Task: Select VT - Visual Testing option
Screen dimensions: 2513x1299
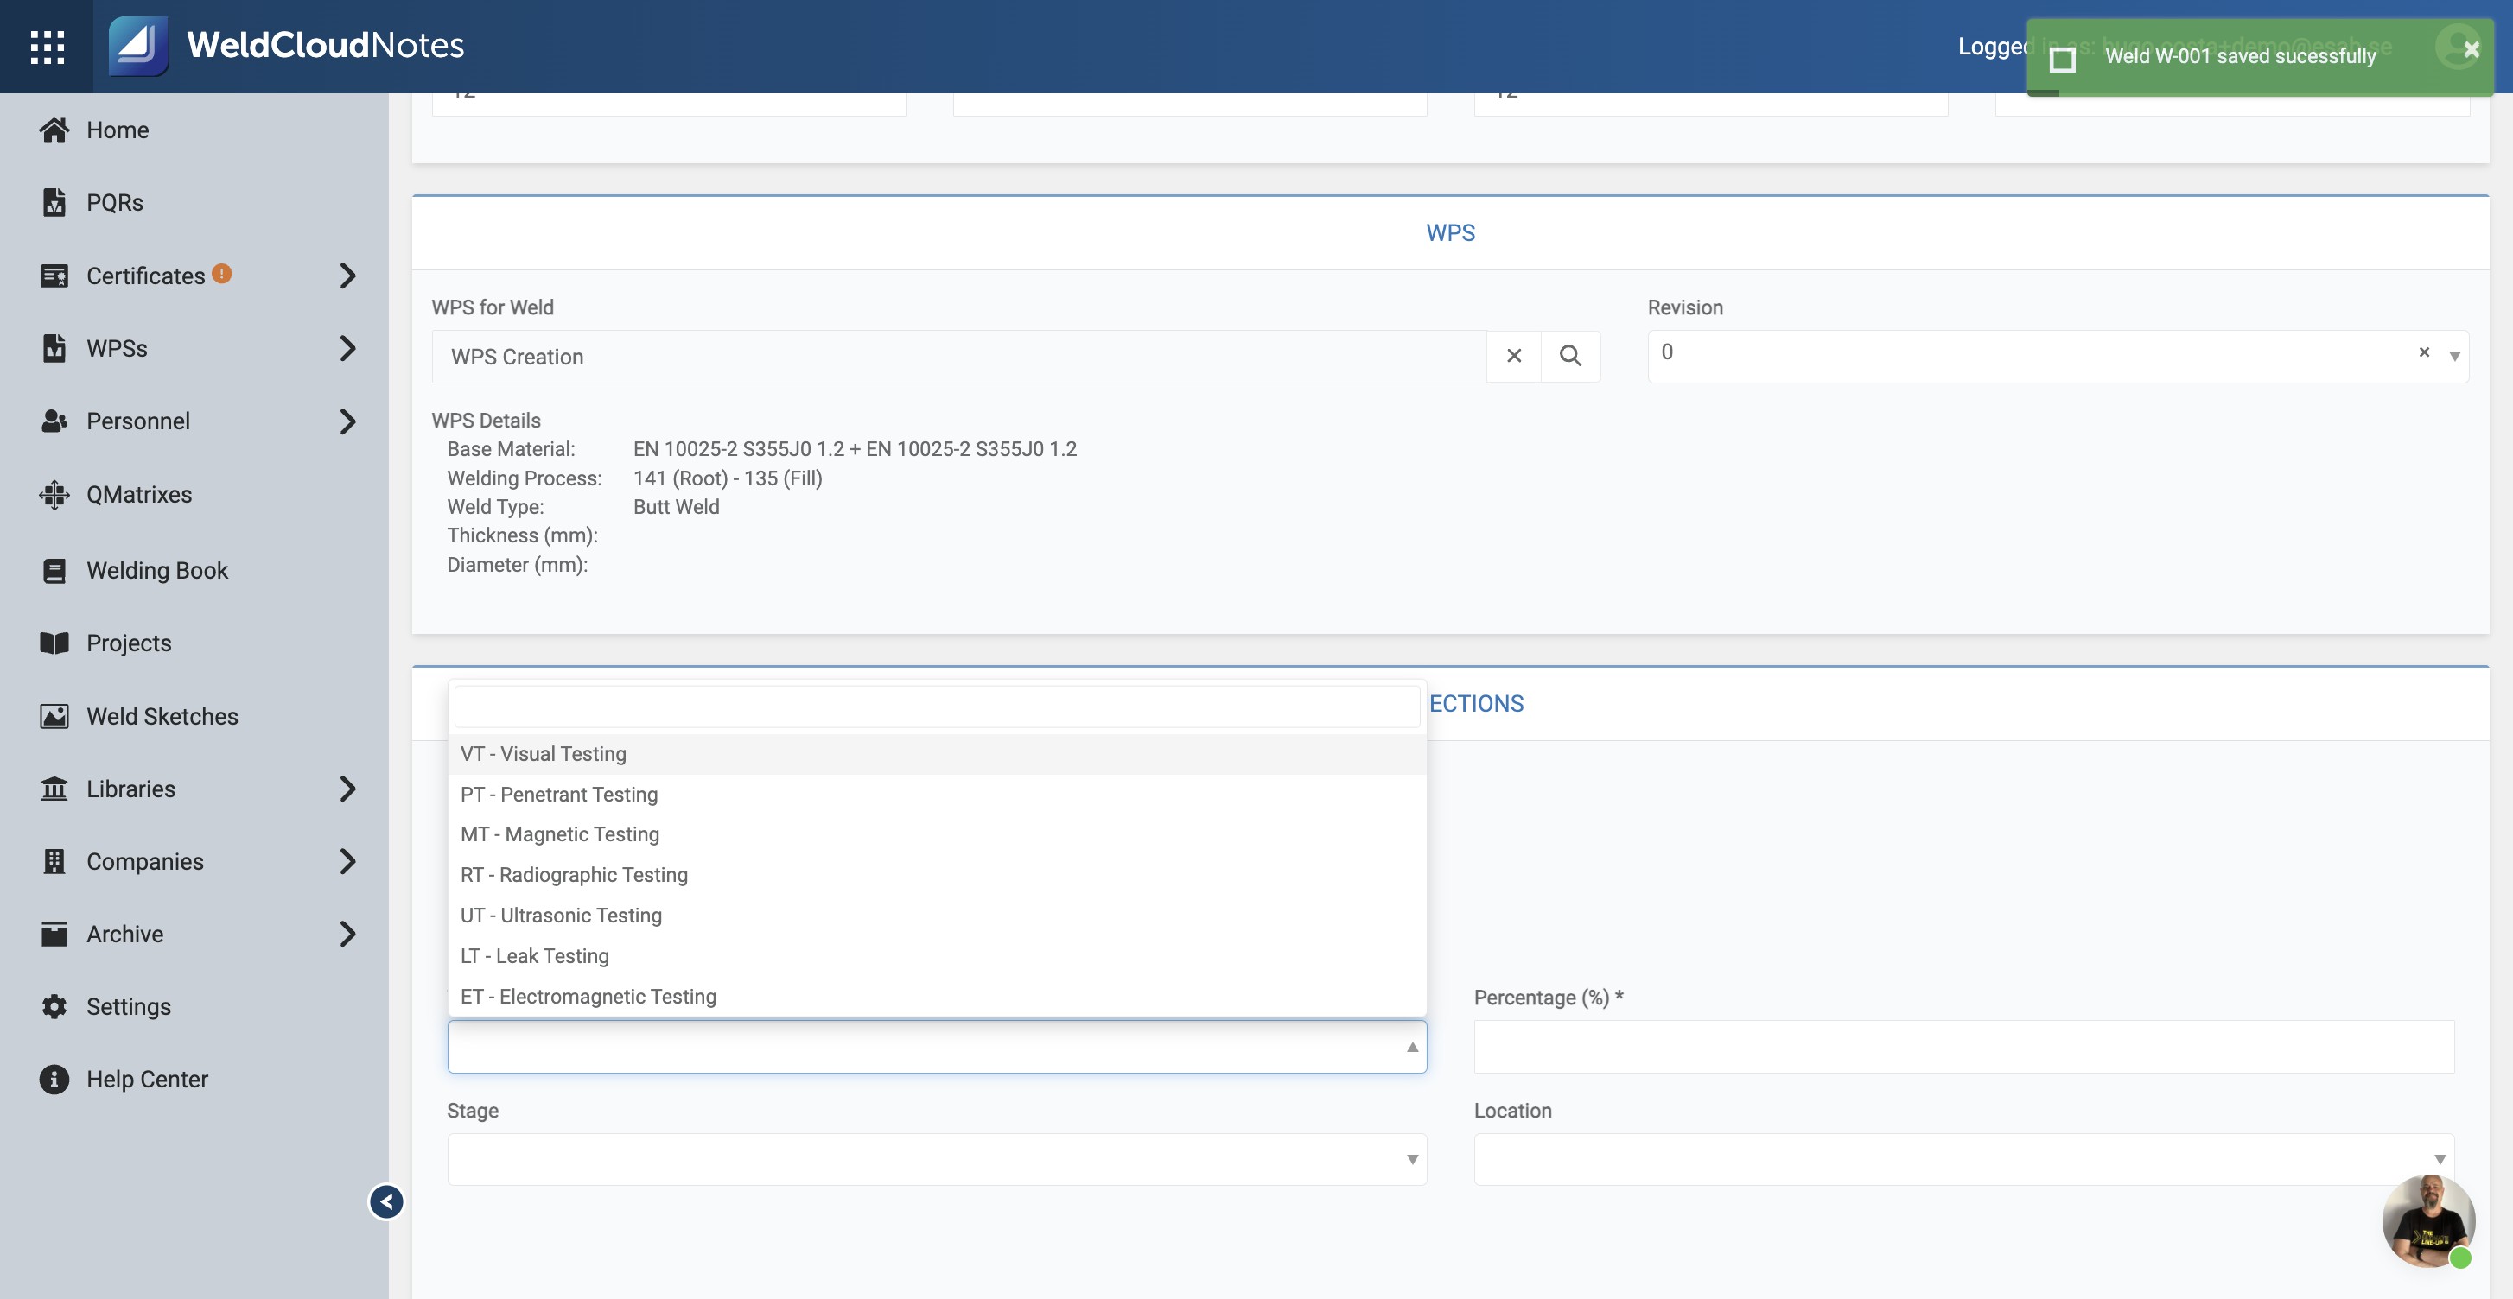Action: [937, 754]
